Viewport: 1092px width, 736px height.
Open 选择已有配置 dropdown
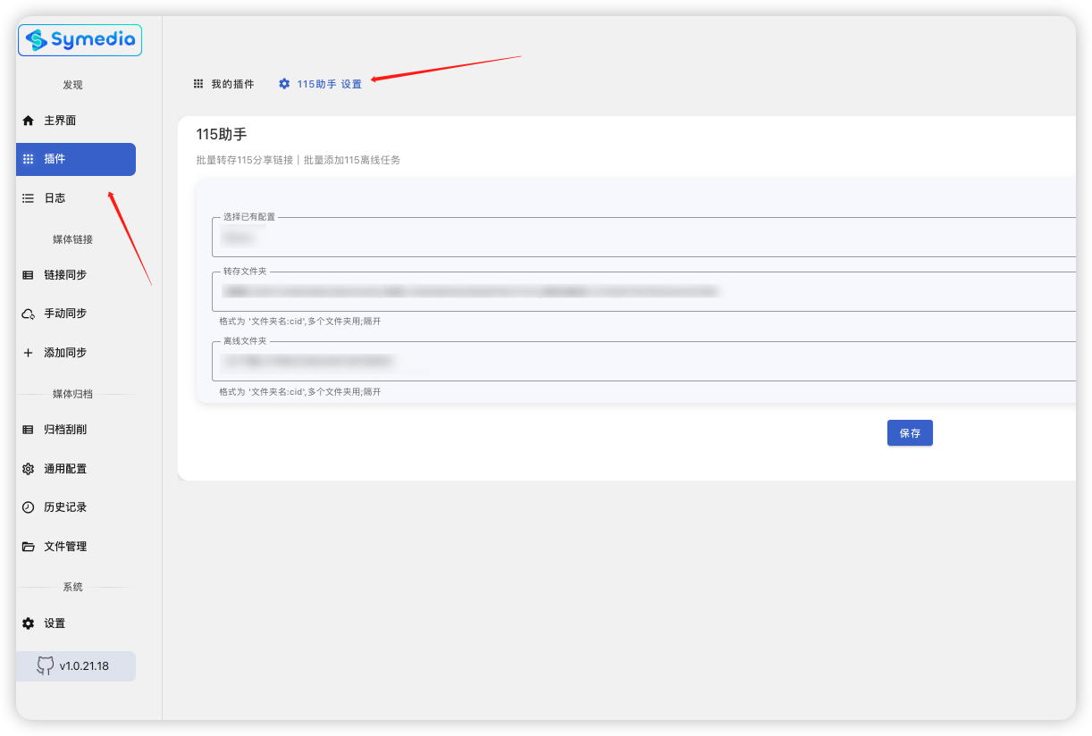click(x=643, y=238)
